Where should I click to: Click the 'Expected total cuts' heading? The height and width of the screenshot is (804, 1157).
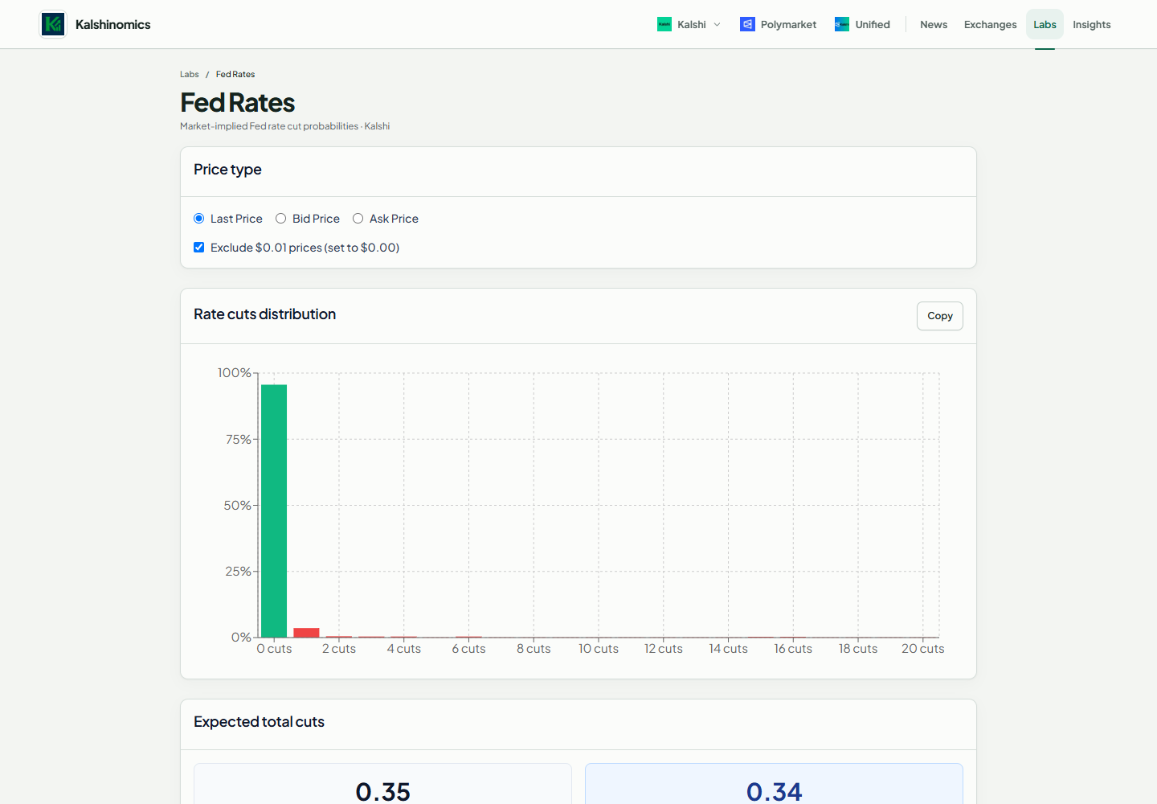click(259, 722)
